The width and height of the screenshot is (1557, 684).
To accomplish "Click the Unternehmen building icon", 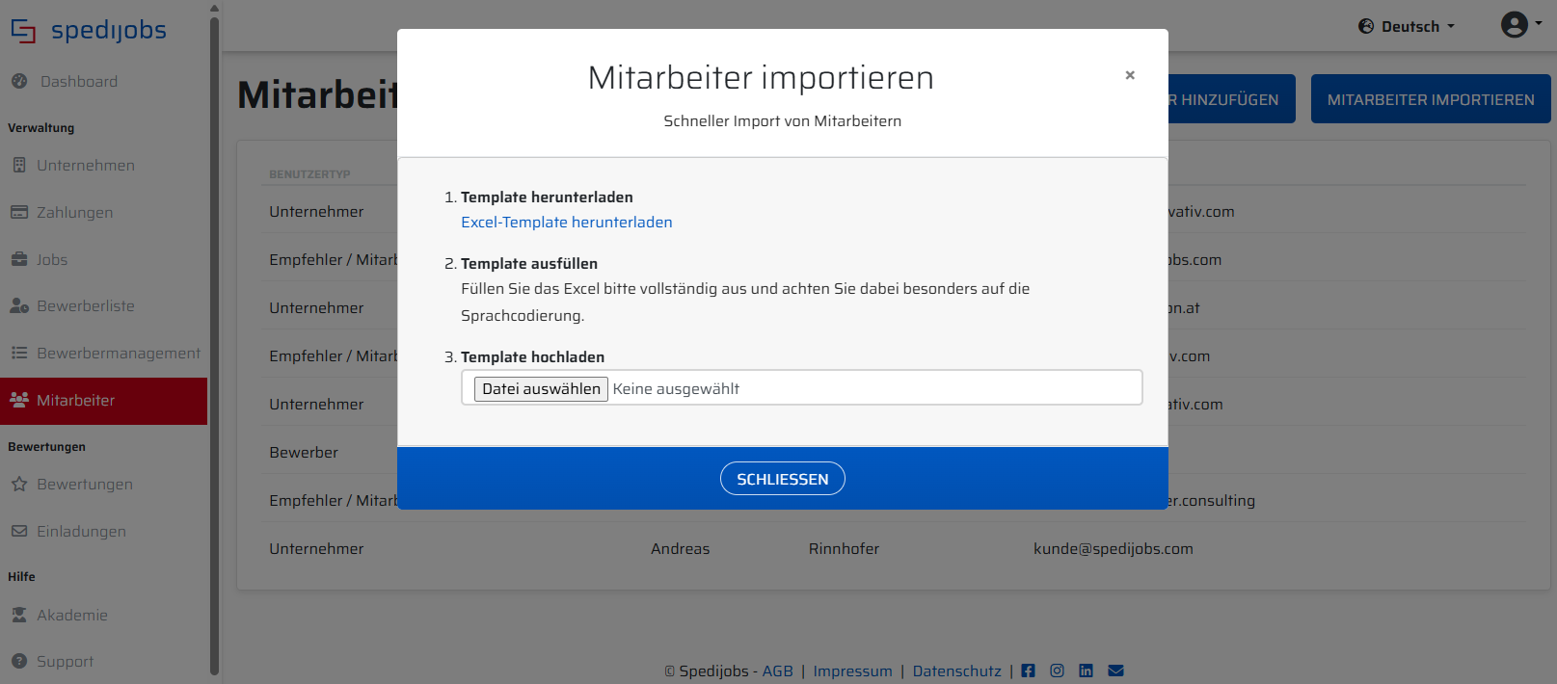I will click(19, 166).
